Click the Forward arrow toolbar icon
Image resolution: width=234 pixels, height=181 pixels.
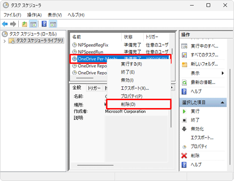point(13,24)
